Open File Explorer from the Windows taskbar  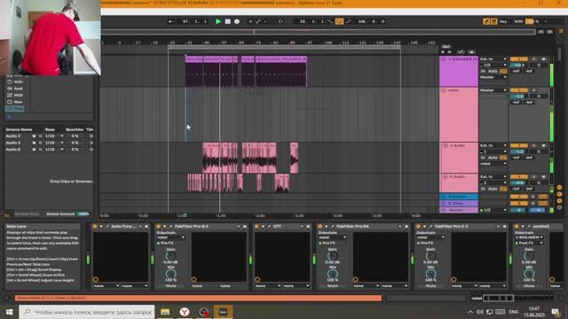(165, 312)
